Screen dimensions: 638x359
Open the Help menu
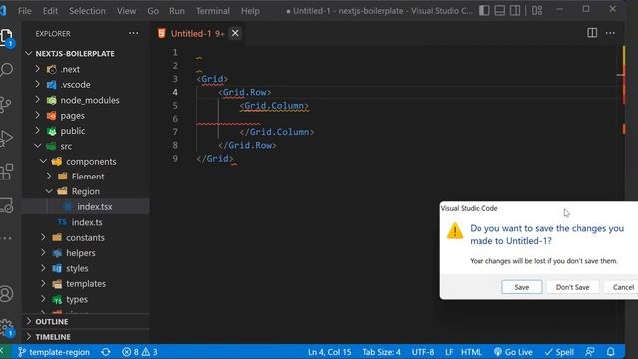click(x=250, y=11)
